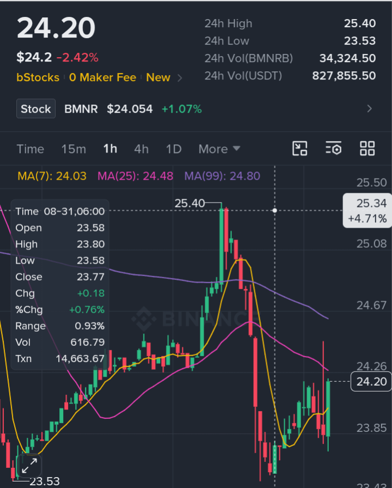Select the 1D interval tab
The image size is (392, 488).
[174, 149]
